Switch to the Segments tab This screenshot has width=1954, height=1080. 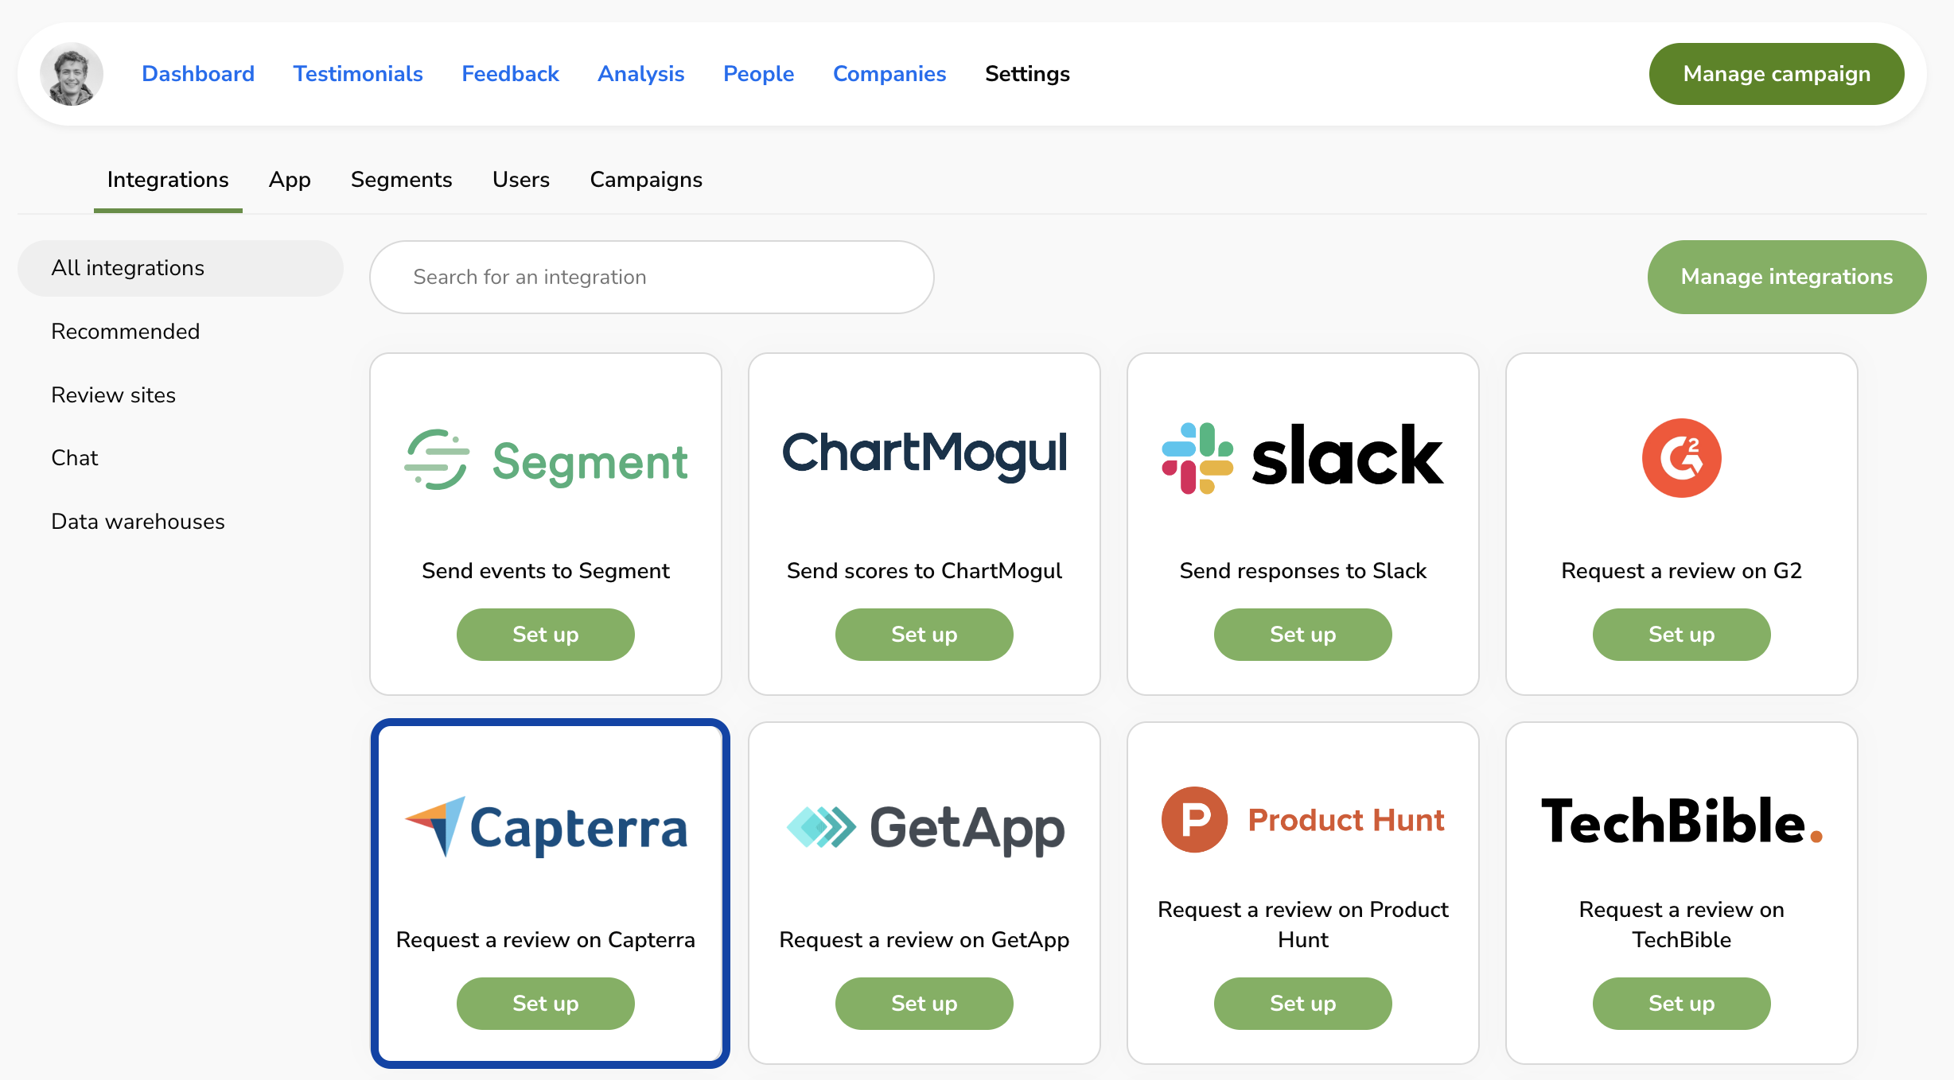pos(401,180)
